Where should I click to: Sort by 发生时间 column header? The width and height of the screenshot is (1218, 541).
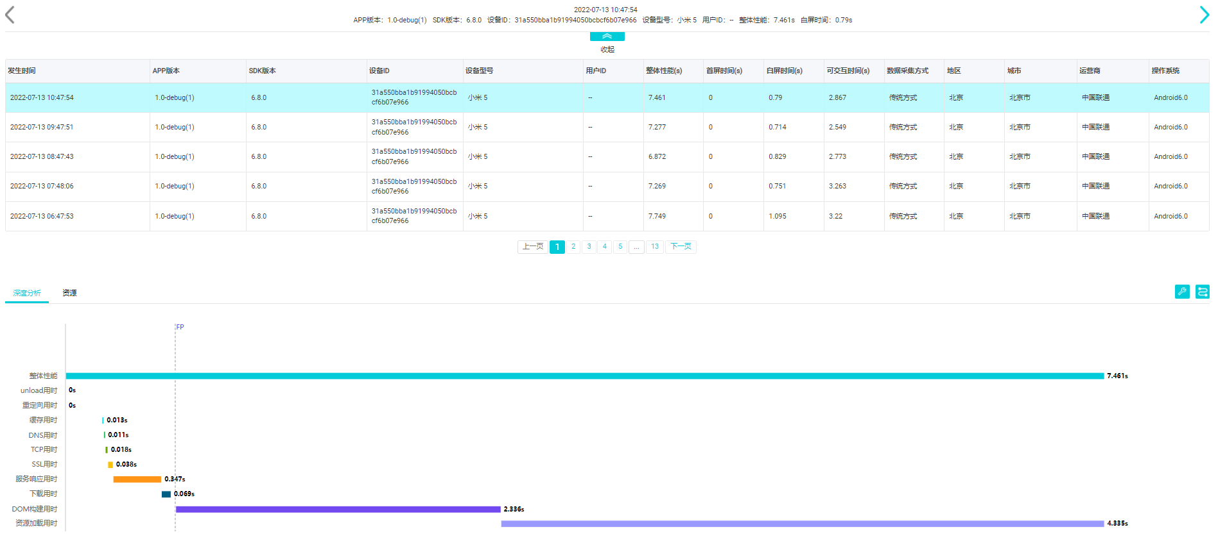point(22,71)
